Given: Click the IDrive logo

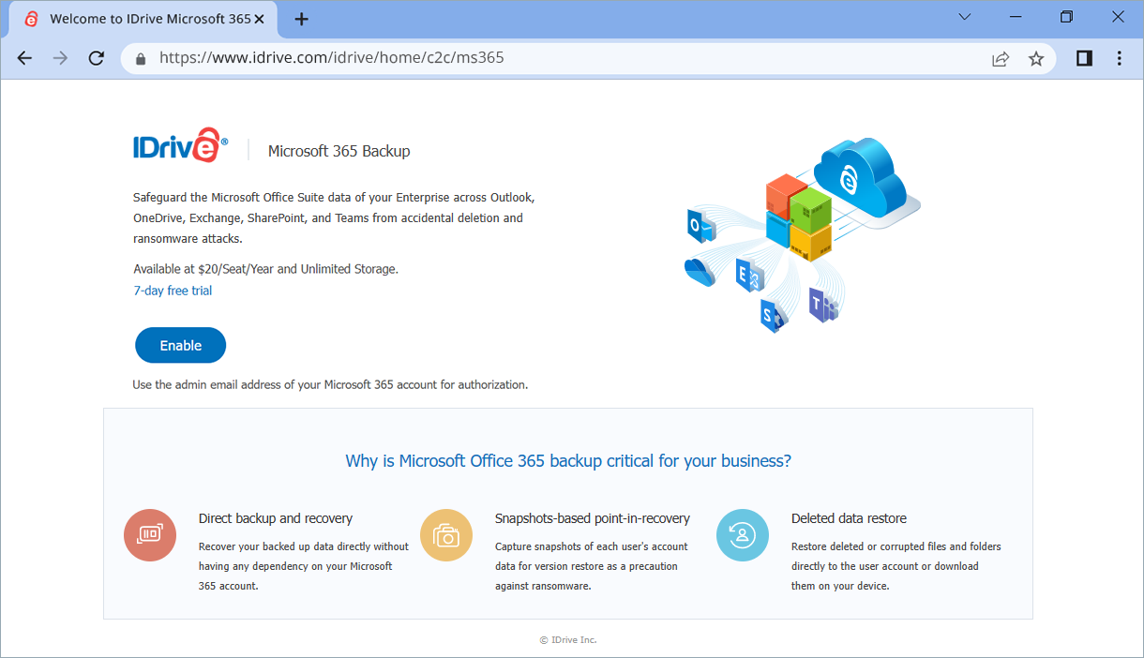Looking at the screenshot, I should pyautogui.click(x=180, y=147).
